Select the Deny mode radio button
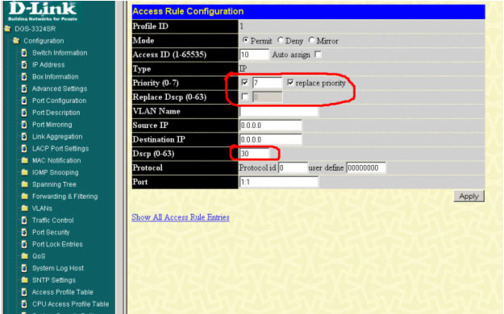The height and width of the screenshot is (314, 504). [281, 40]
